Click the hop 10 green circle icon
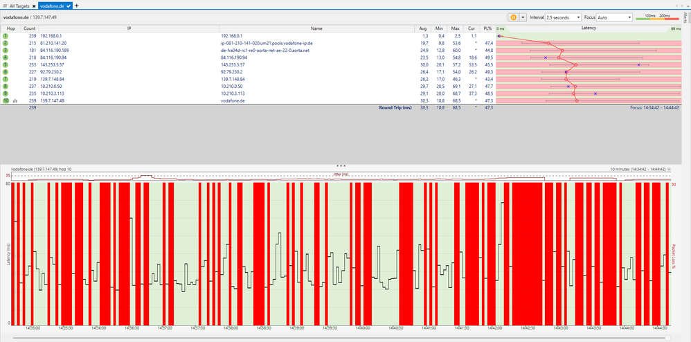 coord(6,100)
